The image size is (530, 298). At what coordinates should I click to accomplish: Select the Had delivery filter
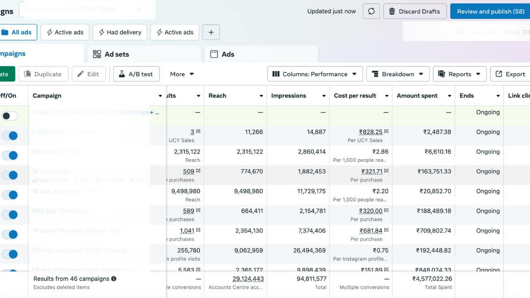coord(119,32)
